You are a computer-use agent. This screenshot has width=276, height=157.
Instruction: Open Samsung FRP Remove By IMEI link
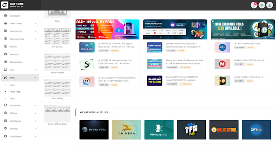coord(182,79)
